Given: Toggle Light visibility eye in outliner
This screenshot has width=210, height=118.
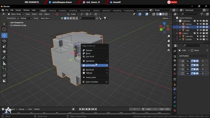Looking at the screenshot, I should coord(200,30).
